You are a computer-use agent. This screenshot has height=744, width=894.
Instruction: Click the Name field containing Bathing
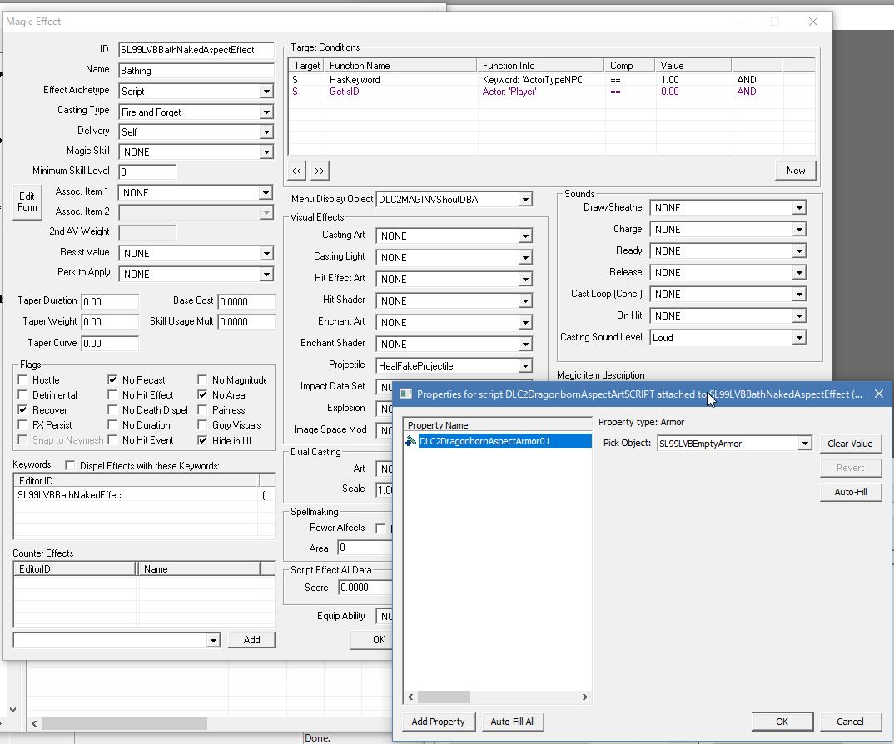(196, 71)
